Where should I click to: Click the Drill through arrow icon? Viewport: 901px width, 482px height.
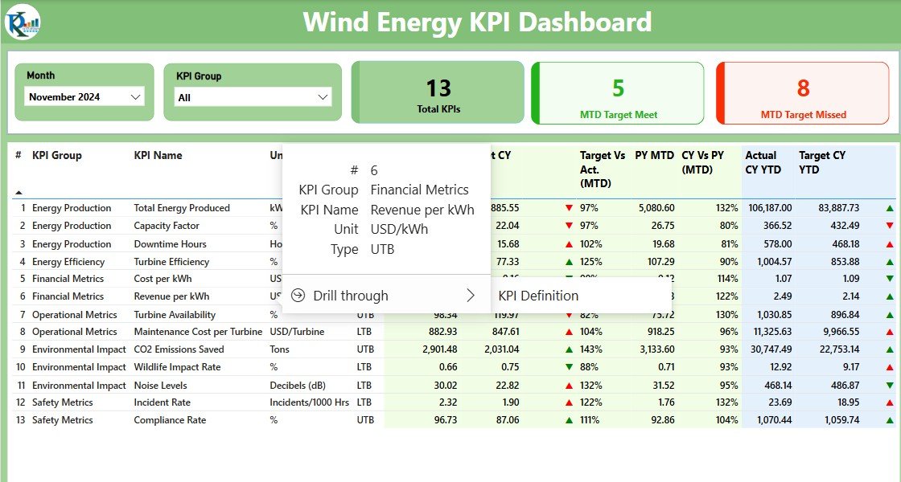tap(298, 296)
